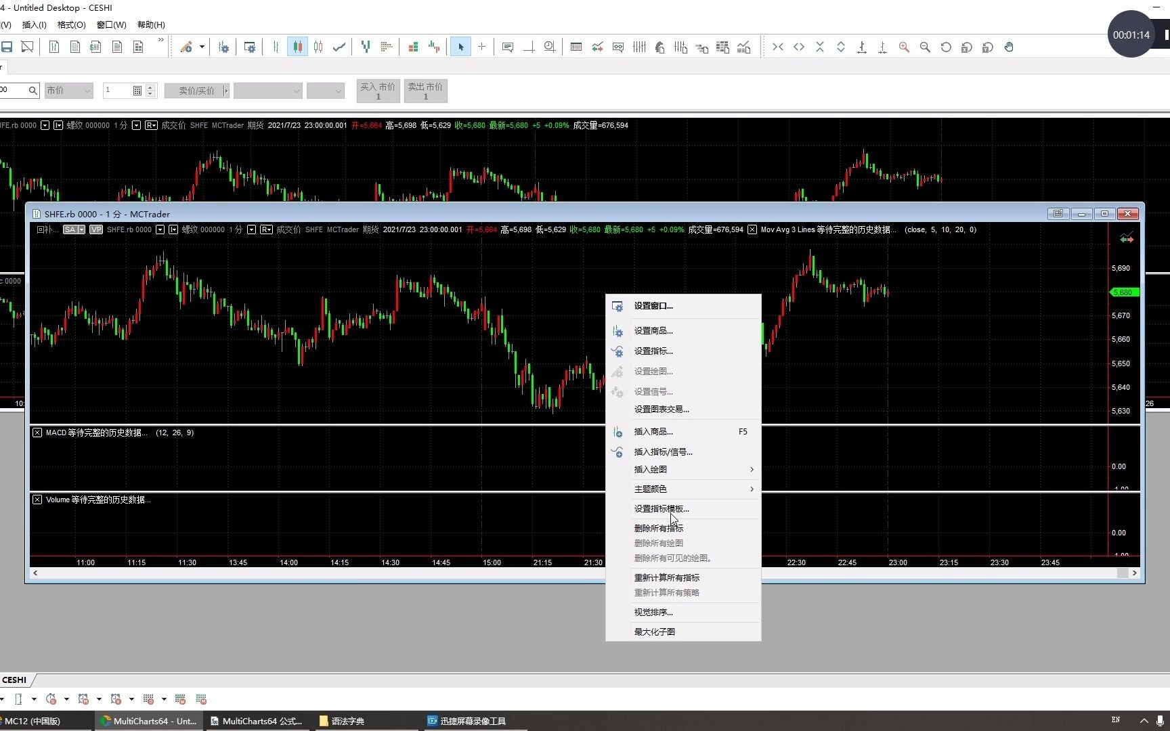Increase order quantity with stepper up arrow
1170x731 pixels.
point(150,87)
